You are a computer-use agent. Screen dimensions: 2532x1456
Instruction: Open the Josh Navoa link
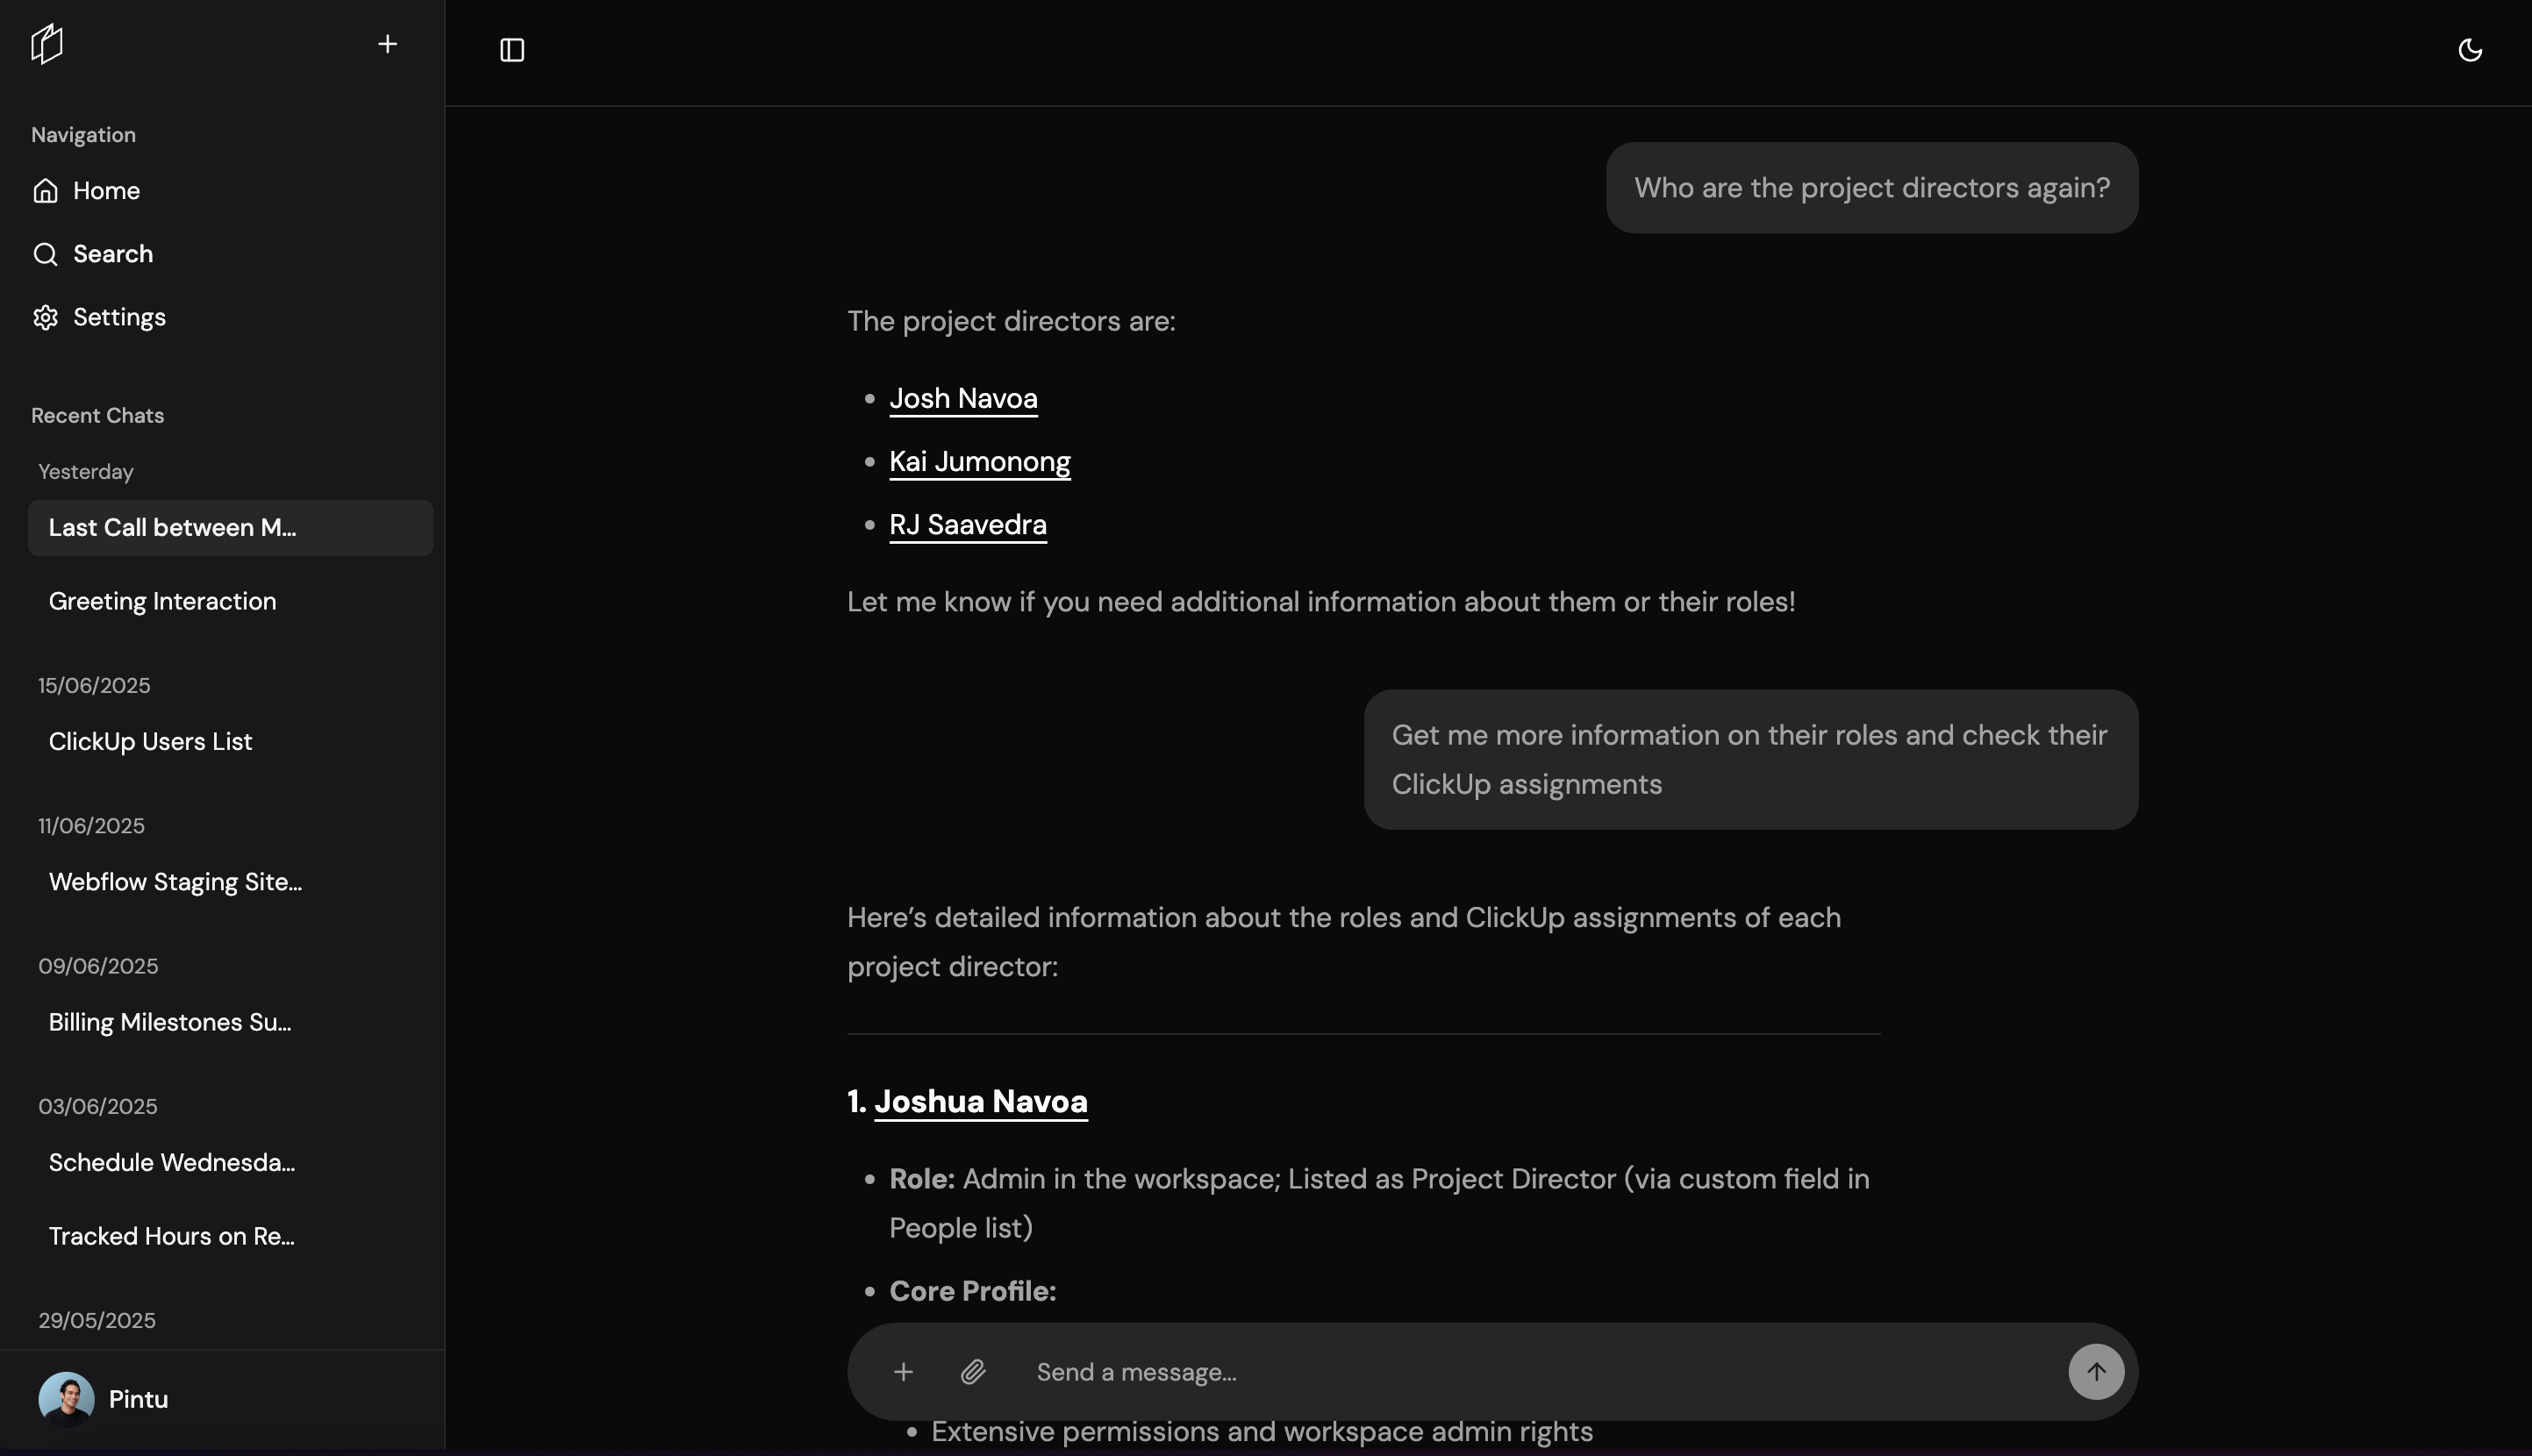click(x=963, y=399)
